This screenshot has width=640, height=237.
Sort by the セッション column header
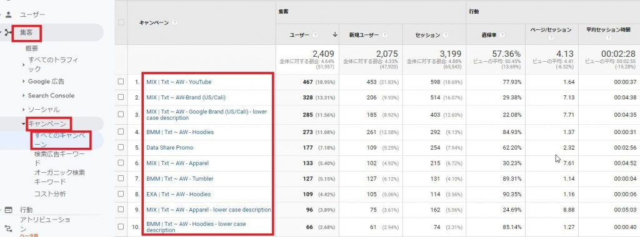[427, 35]
